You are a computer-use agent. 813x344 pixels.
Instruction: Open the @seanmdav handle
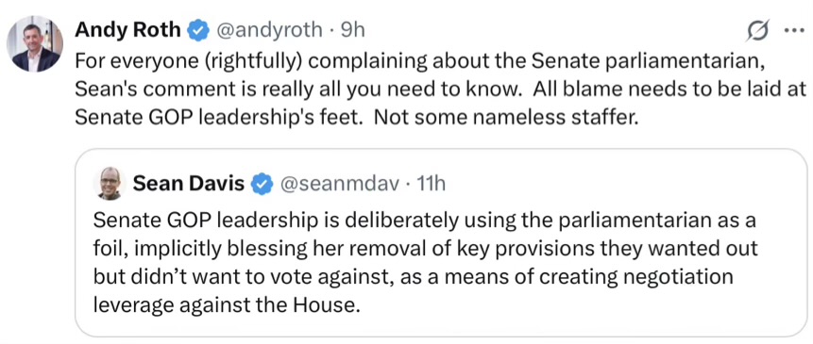tap(340, 184)
